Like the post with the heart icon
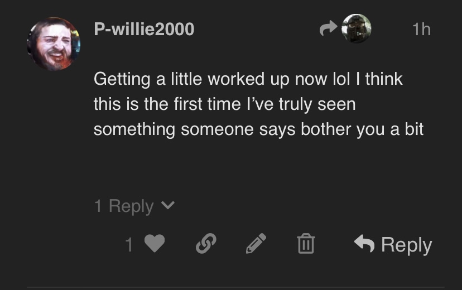Screen dimensions: 462x290 coord(155,244)
